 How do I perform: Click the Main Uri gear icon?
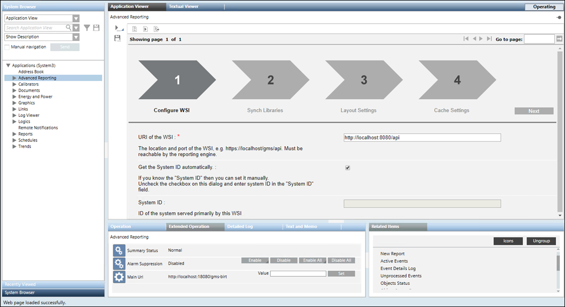point(119,277)
